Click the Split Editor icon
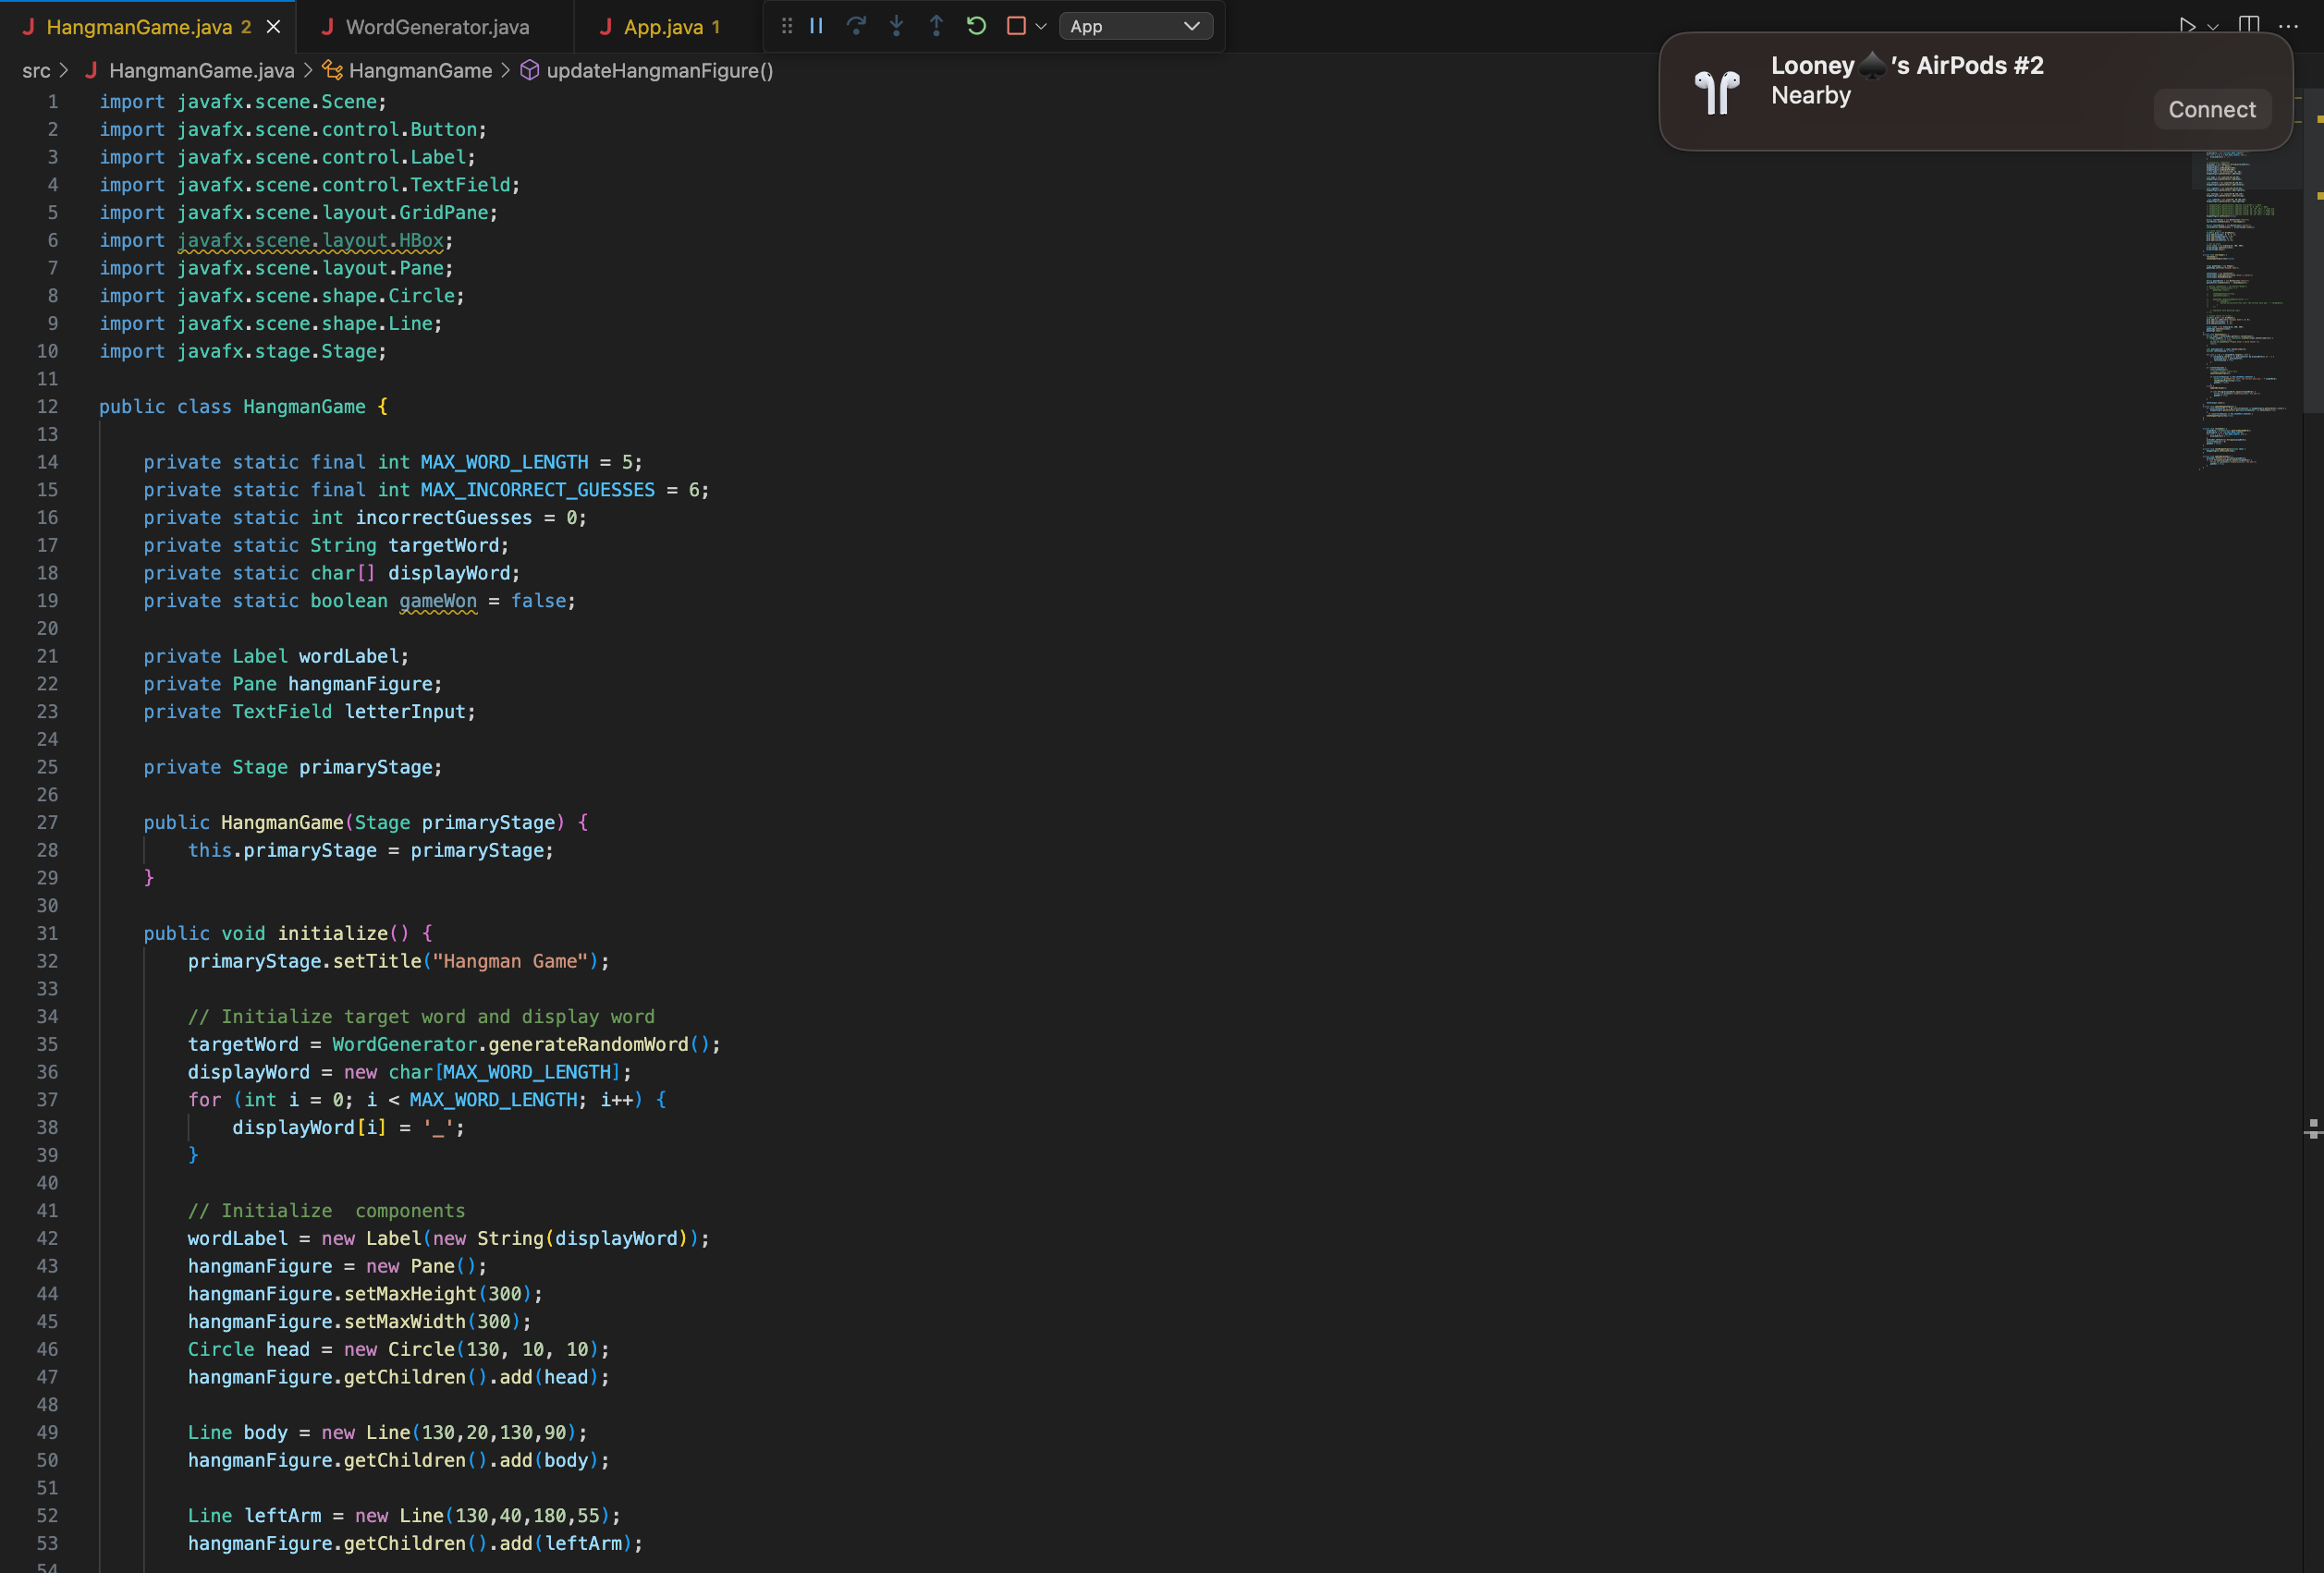The width and height of the screenshot is (2324, 1573). (x=2249, y=26)
